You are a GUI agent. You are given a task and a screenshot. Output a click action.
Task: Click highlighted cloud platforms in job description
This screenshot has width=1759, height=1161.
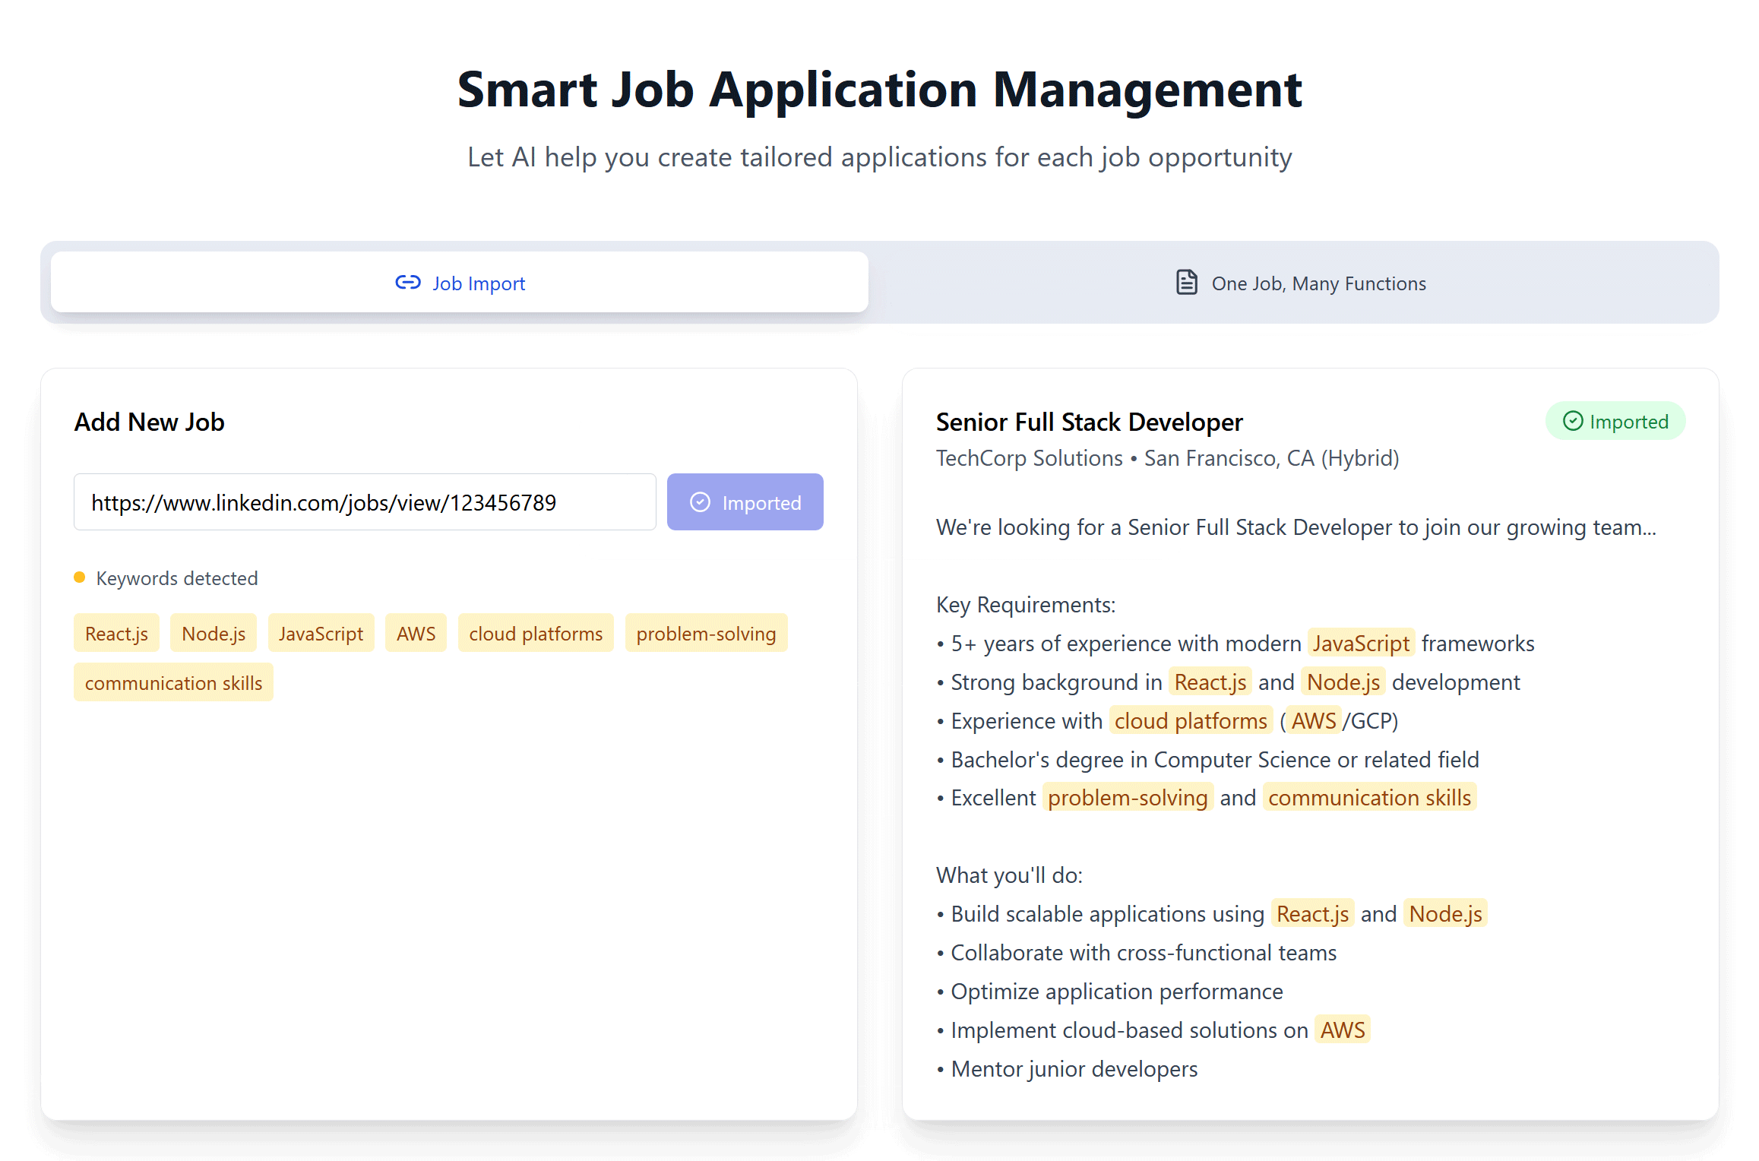click(x=1191, y=720)
